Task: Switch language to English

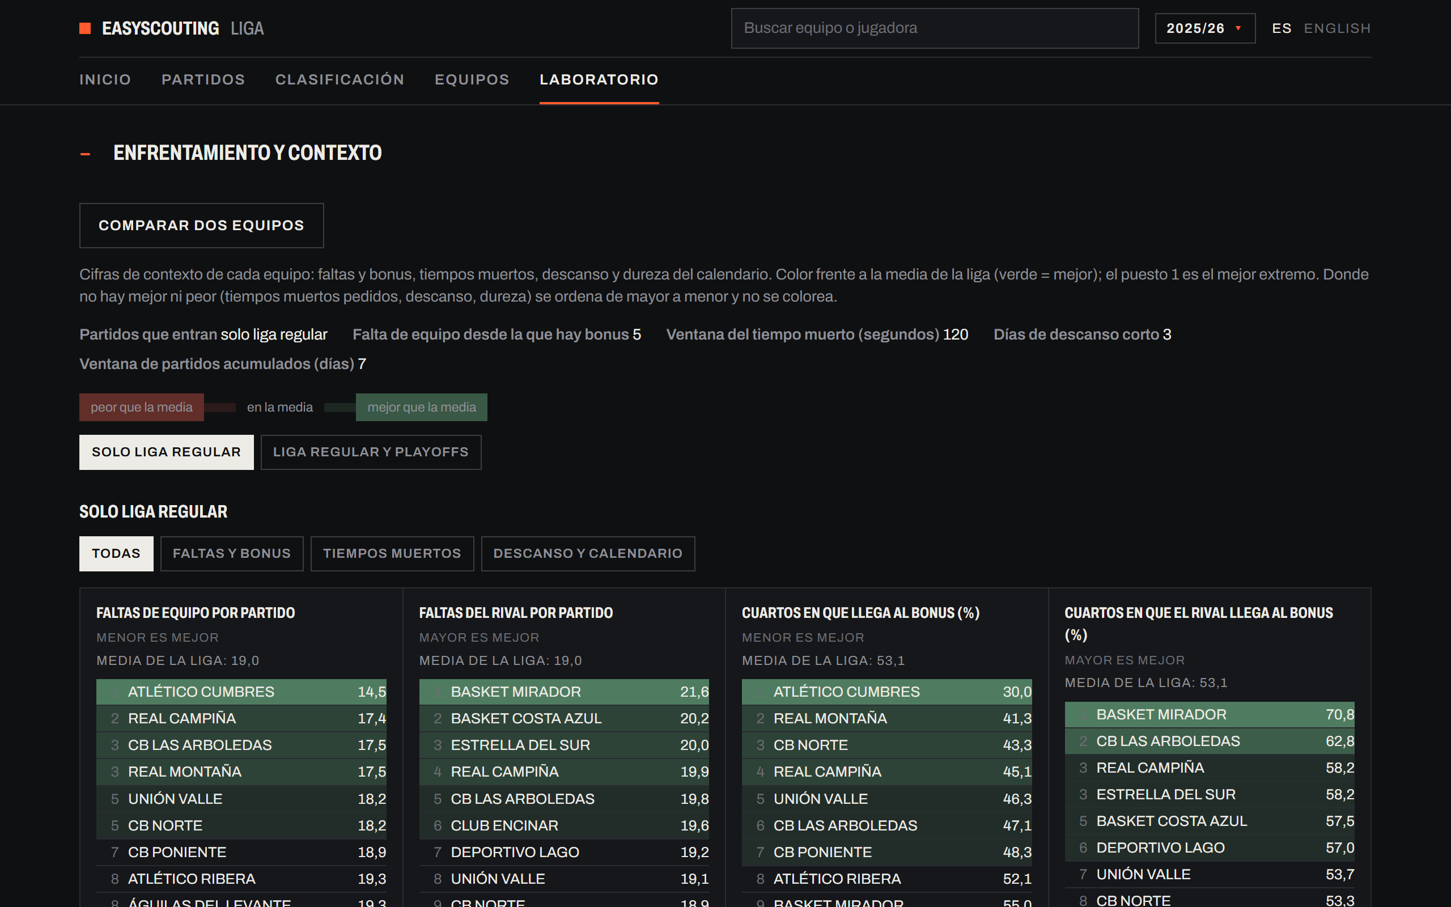Action: [x=1337, y=28]
